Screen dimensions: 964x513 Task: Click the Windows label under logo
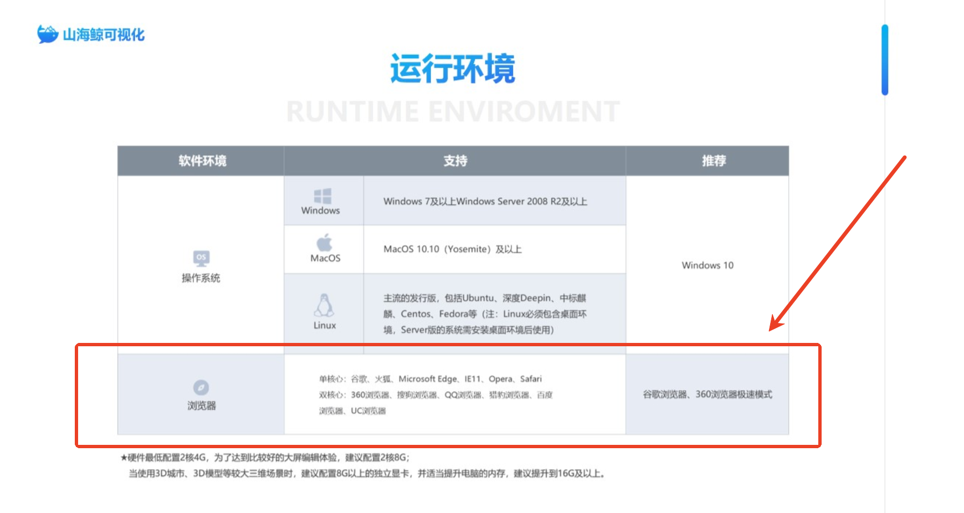tap(321, 211)
